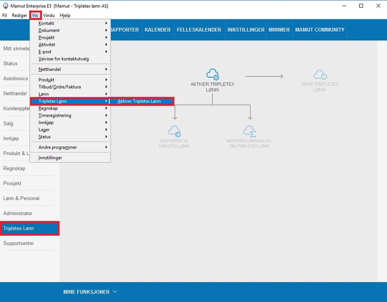Select Aktiver Tripletex Lønn submenu item
The height and width of the screenshot is (302, 387).
pyautogui.click(x=142, y=101)
